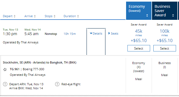Click the Arrive column sort arrows
The height and width of the screenshot is (97, 179).
(x=35, y=16)
